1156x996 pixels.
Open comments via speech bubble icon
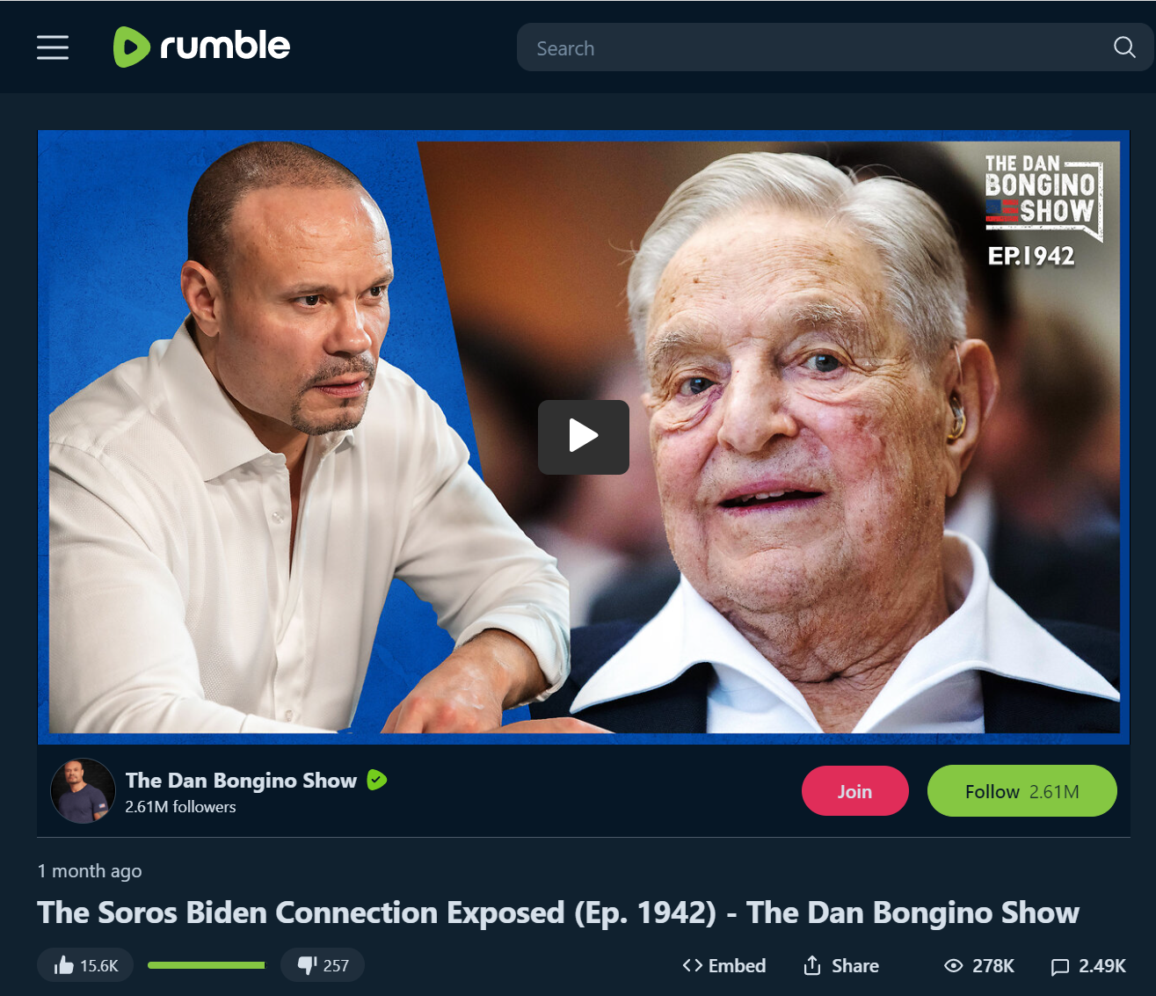pos(1060,967)
